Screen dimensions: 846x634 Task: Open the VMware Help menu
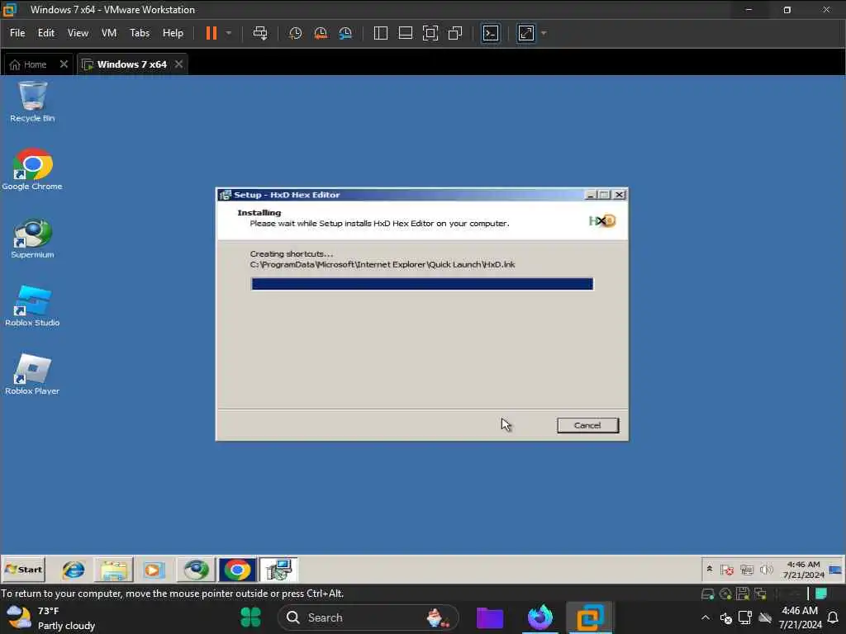[173, 33]
